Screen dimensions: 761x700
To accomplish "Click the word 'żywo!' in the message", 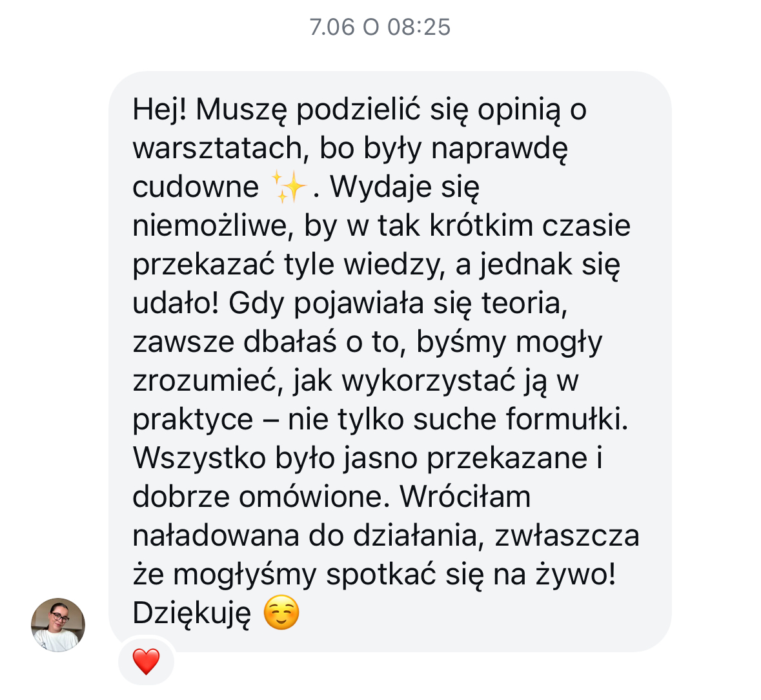I will point(576,575).
